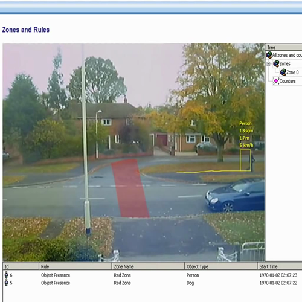This screenshot has width=302, height=302.
Task: Click the 1.3 sqm area annotation
Action: point(246,130)
